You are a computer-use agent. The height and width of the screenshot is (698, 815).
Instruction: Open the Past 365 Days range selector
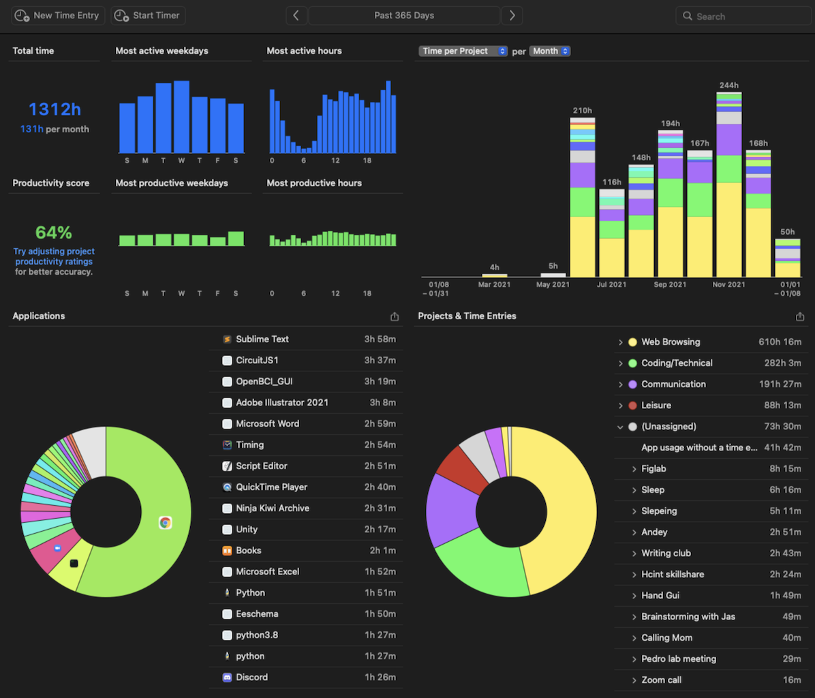[x=404, y=16]
